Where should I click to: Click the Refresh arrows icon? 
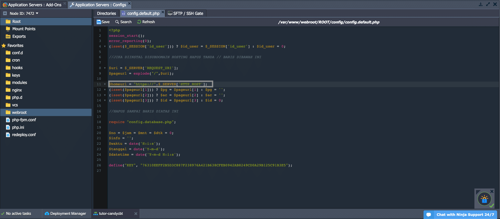(139, 22)
